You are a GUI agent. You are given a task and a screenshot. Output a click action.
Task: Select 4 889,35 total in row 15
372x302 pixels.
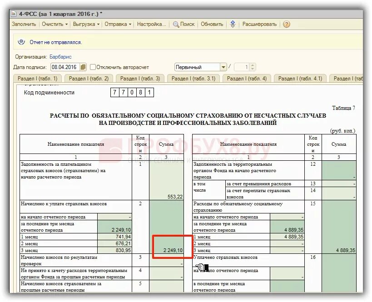coord(339,227)
